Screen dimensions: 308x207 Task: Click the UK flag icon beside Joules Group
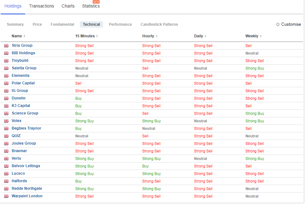pos(6,144)
